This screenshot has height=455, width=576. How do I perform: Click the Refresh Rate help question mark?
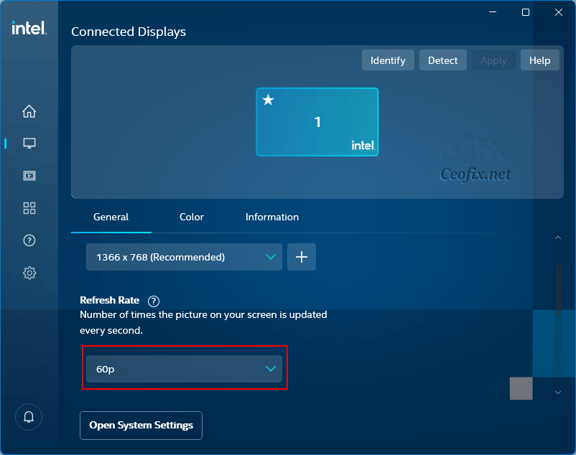[x=153, y=301]
